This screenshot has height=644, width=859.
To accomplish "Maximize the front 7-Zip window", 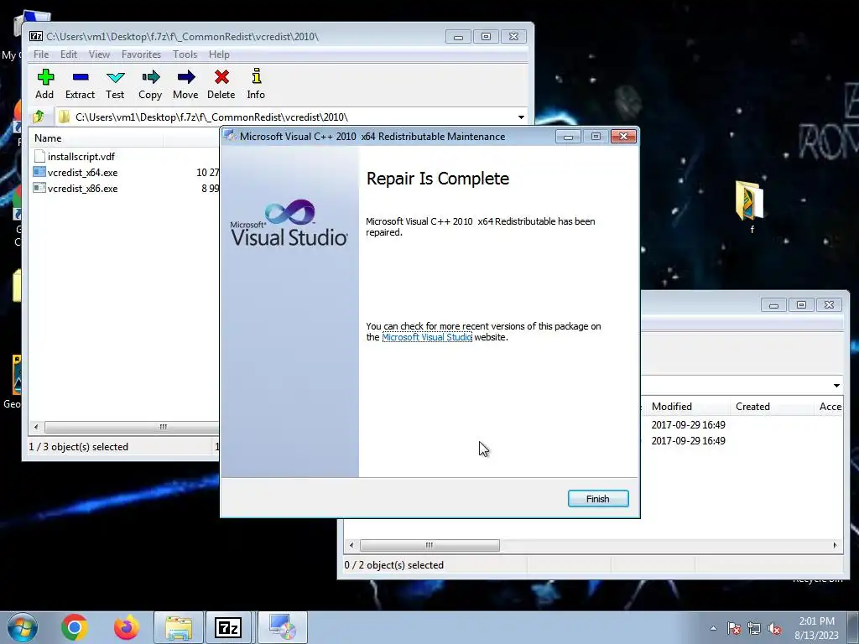I will (x=486, y=37).
